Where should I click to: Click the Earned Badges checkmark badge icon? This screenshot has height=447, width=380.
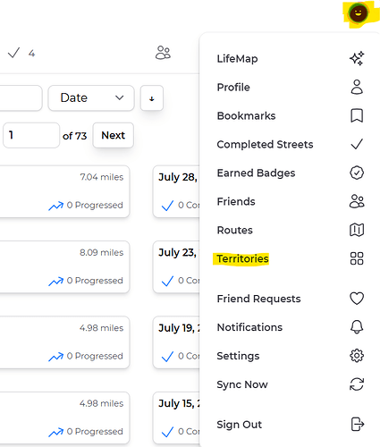(x=357, y=173)
